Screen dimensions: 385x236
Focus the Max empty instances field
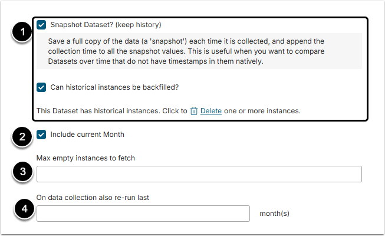(199, 174)
